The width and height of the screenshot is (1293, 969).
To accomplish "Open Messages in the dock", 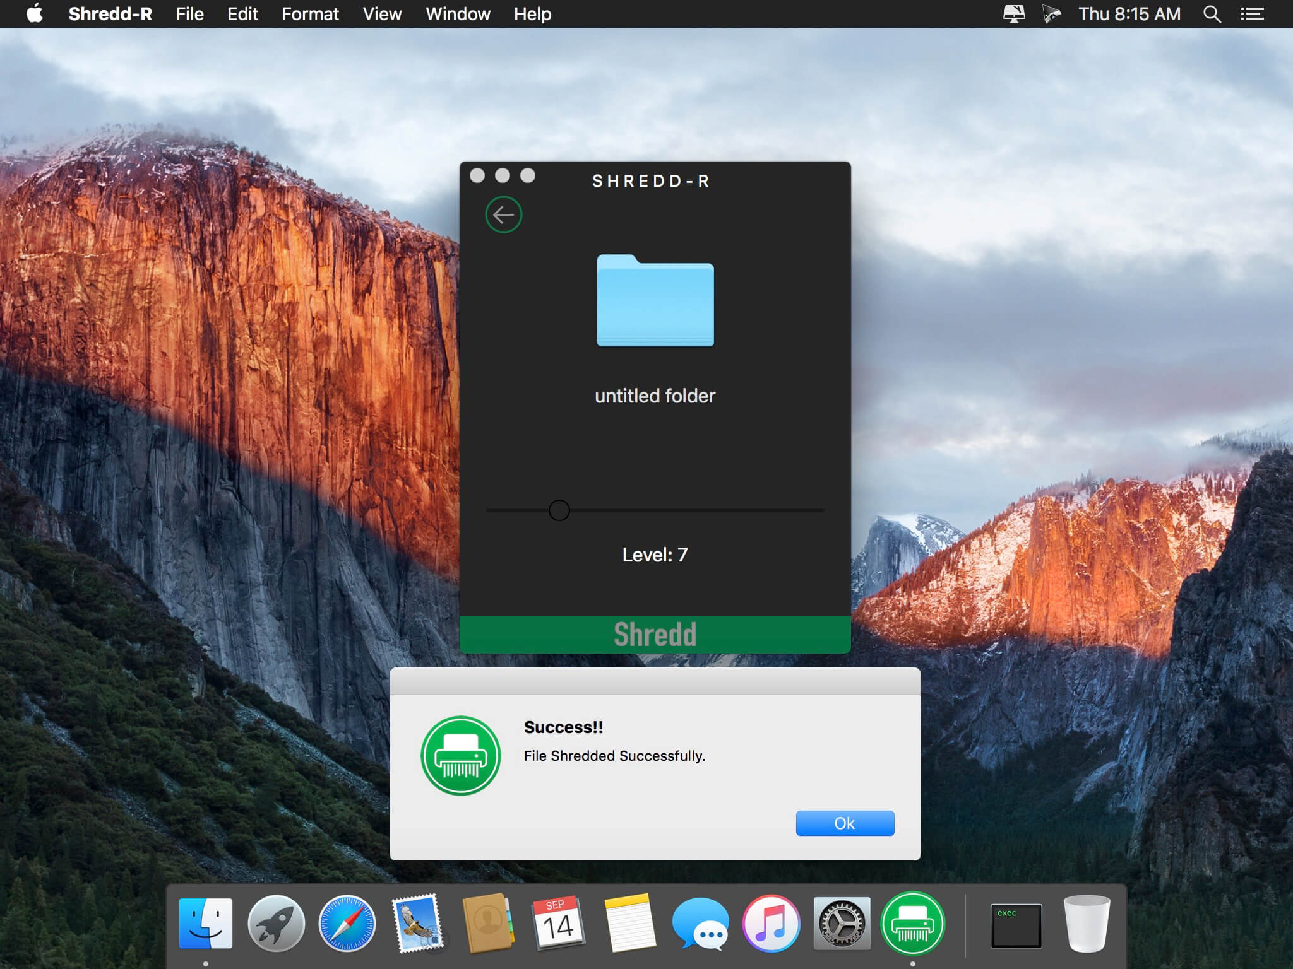I will coord(700,924).
